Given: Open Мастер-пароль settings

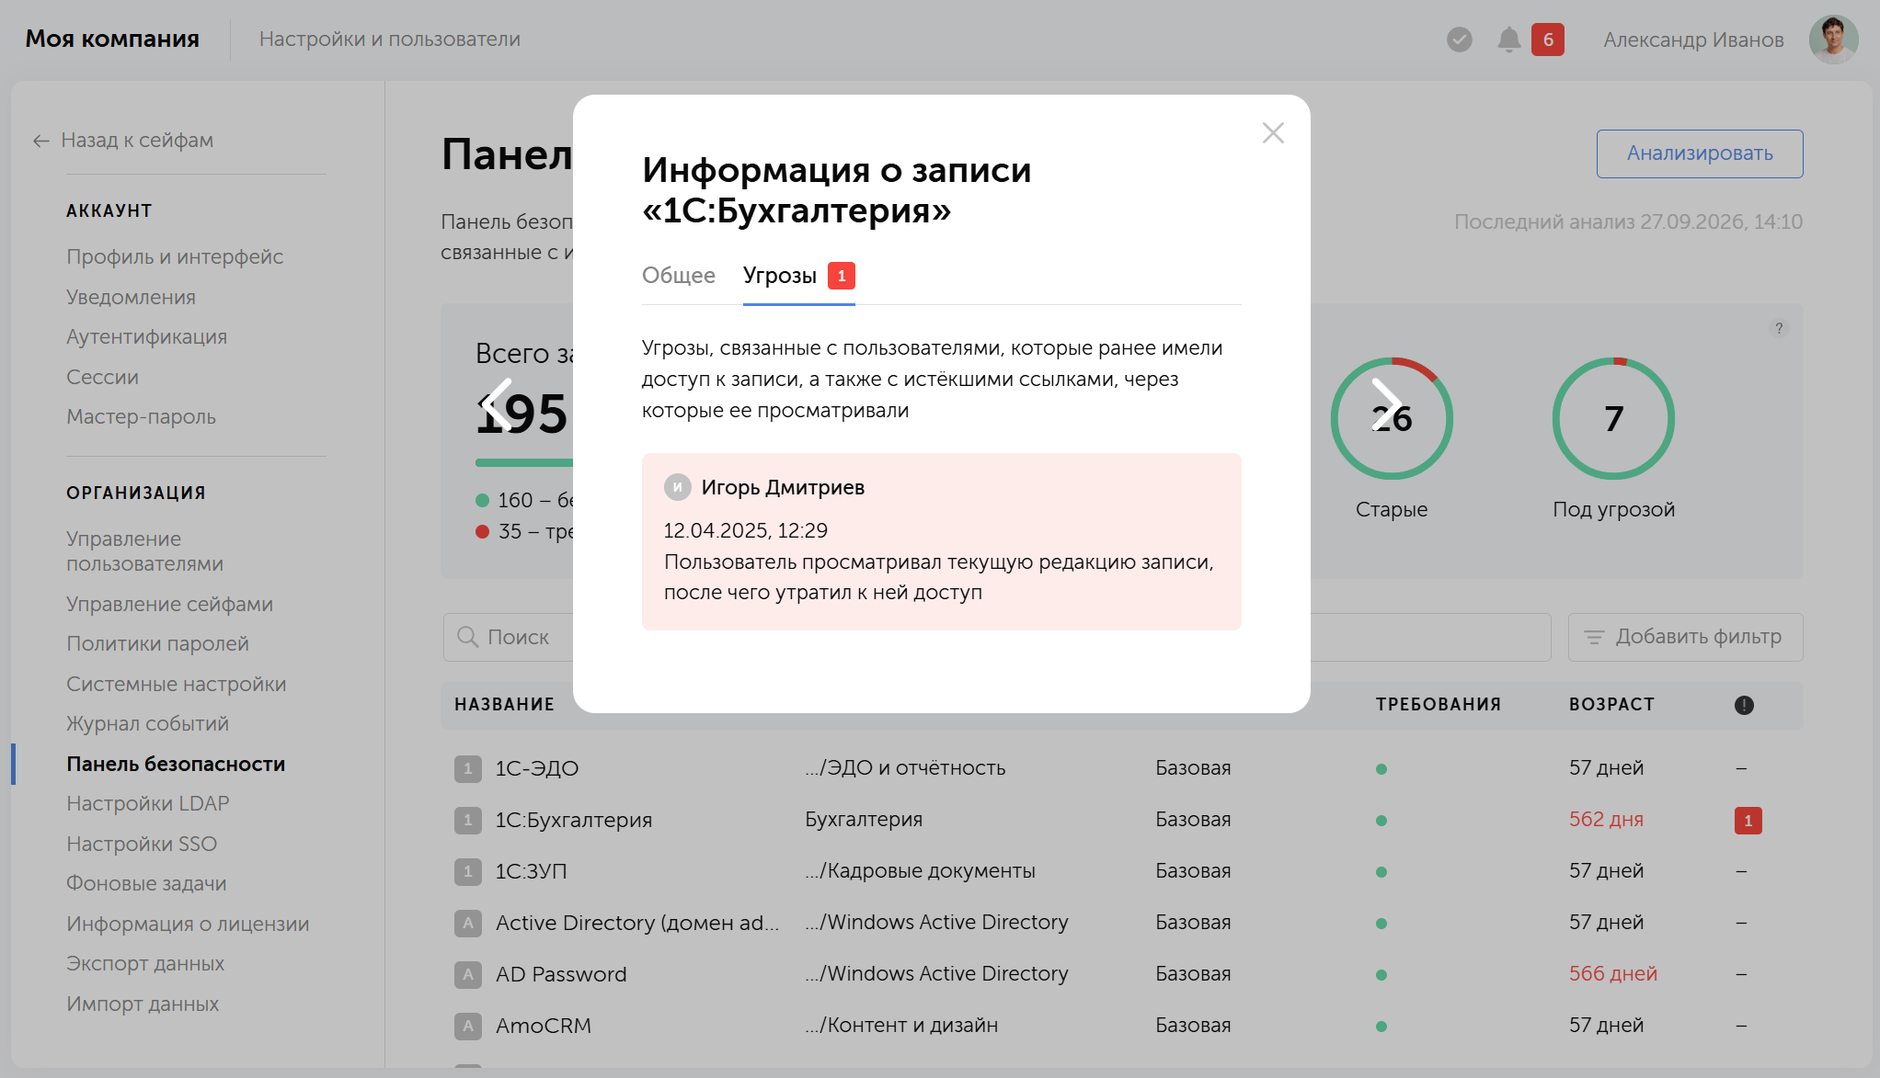Looking at the screenshot, I should tap(141, 417).
